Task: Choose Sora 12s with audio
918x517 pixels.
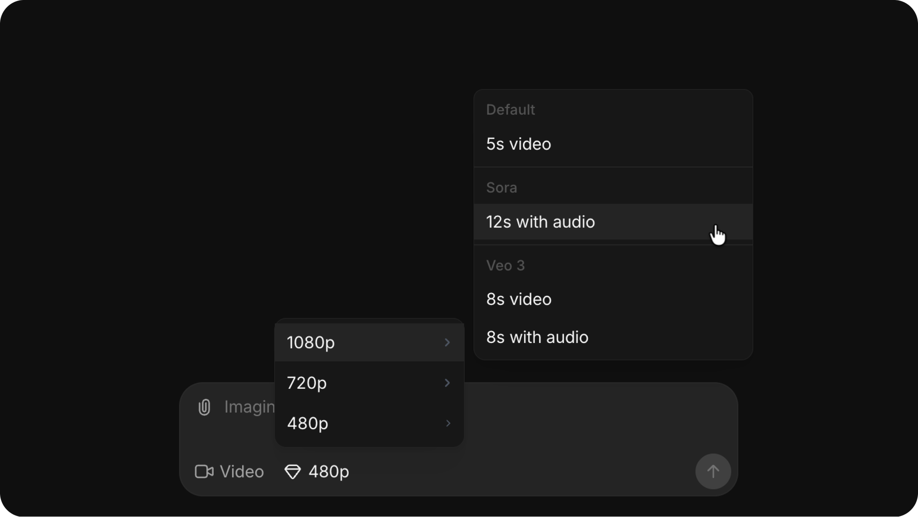Action: [540, 222]
